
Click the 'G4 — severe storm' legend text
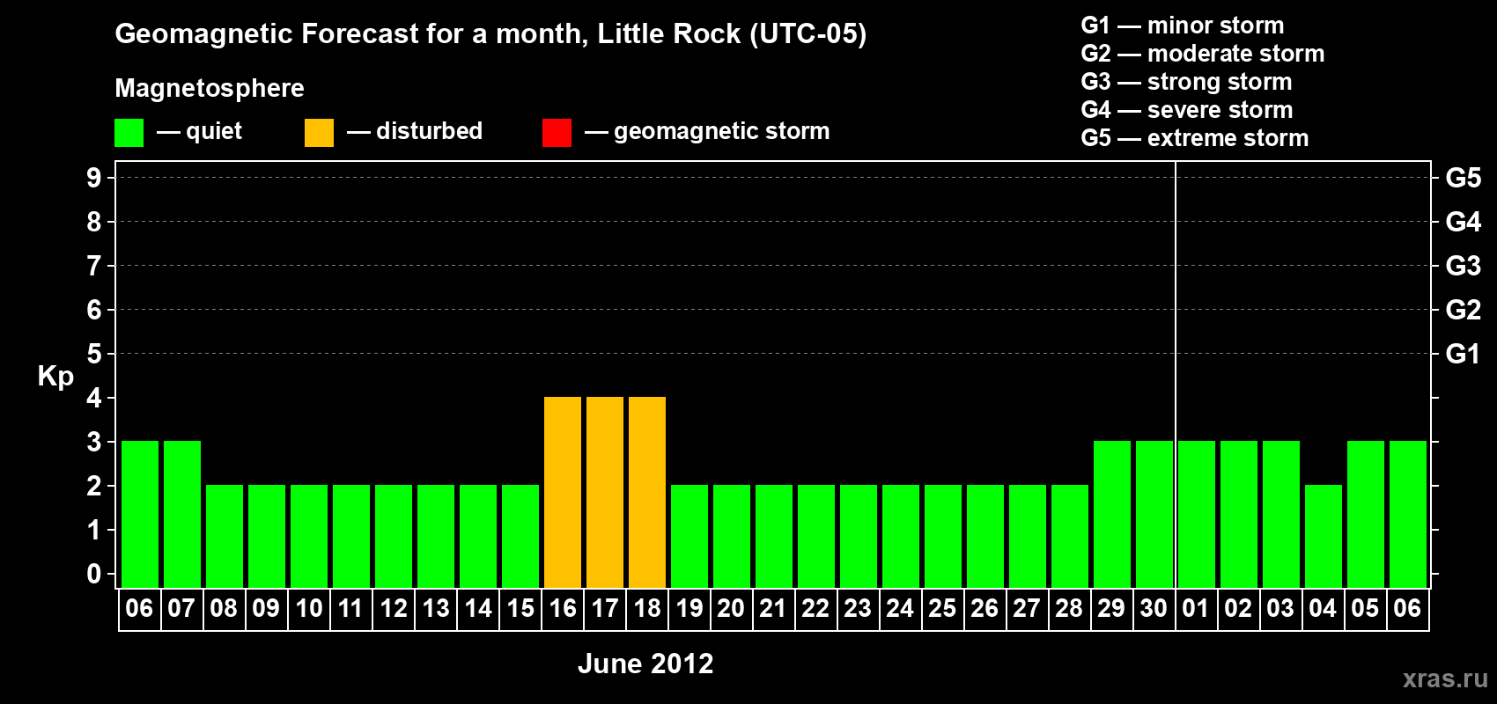1187,110
